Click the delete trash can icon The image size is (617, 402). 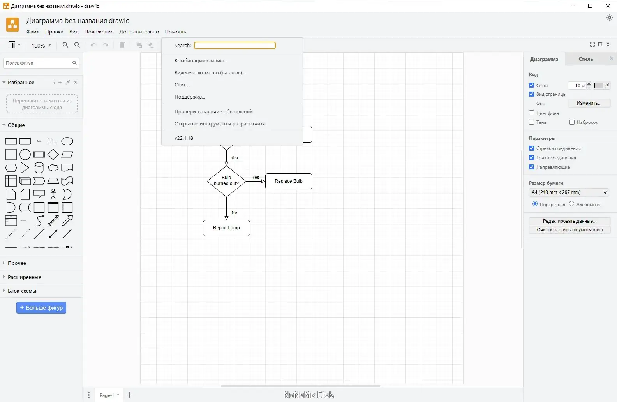pyautogui.click(x=122, y=45)
